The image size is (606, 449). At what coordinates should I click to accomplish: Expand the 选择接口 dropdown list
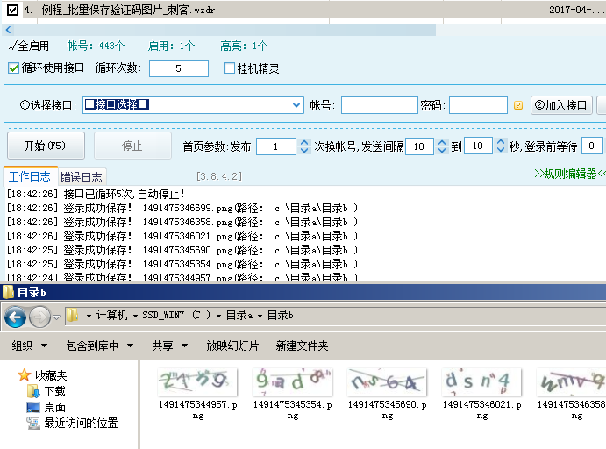[x=296, y=105]
